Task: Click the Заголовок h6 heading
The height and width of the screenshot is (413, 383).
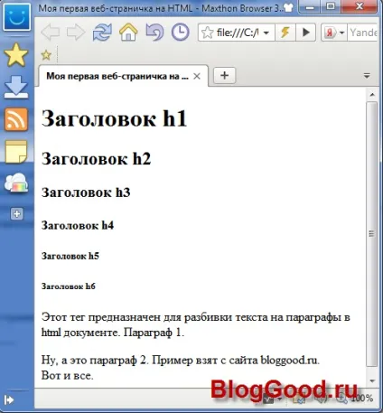Action: [69, 286]
